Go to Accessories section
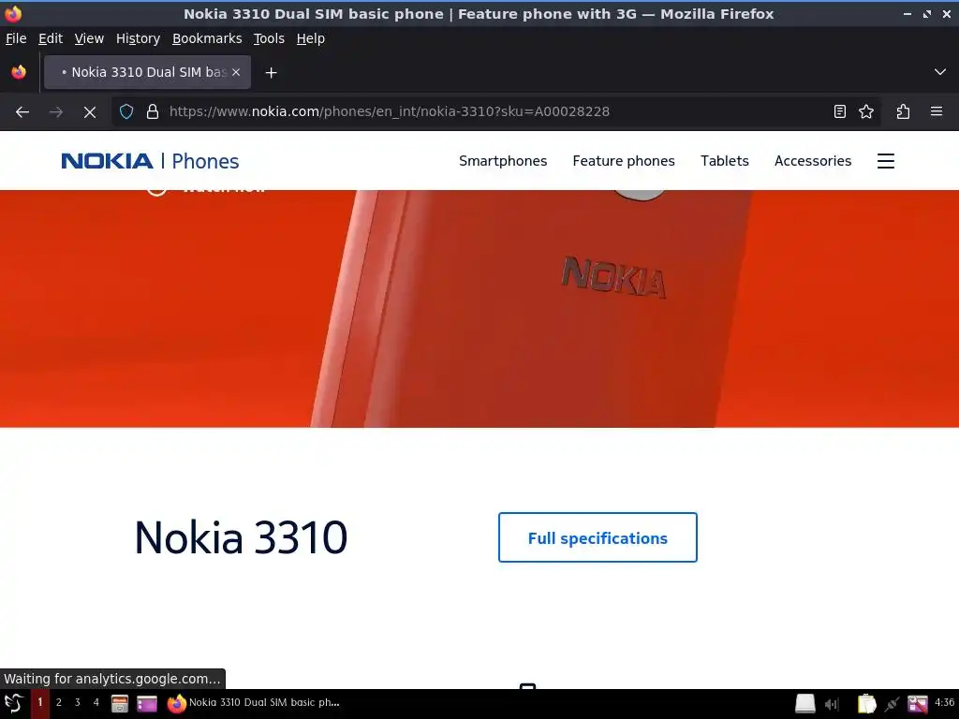This screenshot has height=719, width=959. 812,161
